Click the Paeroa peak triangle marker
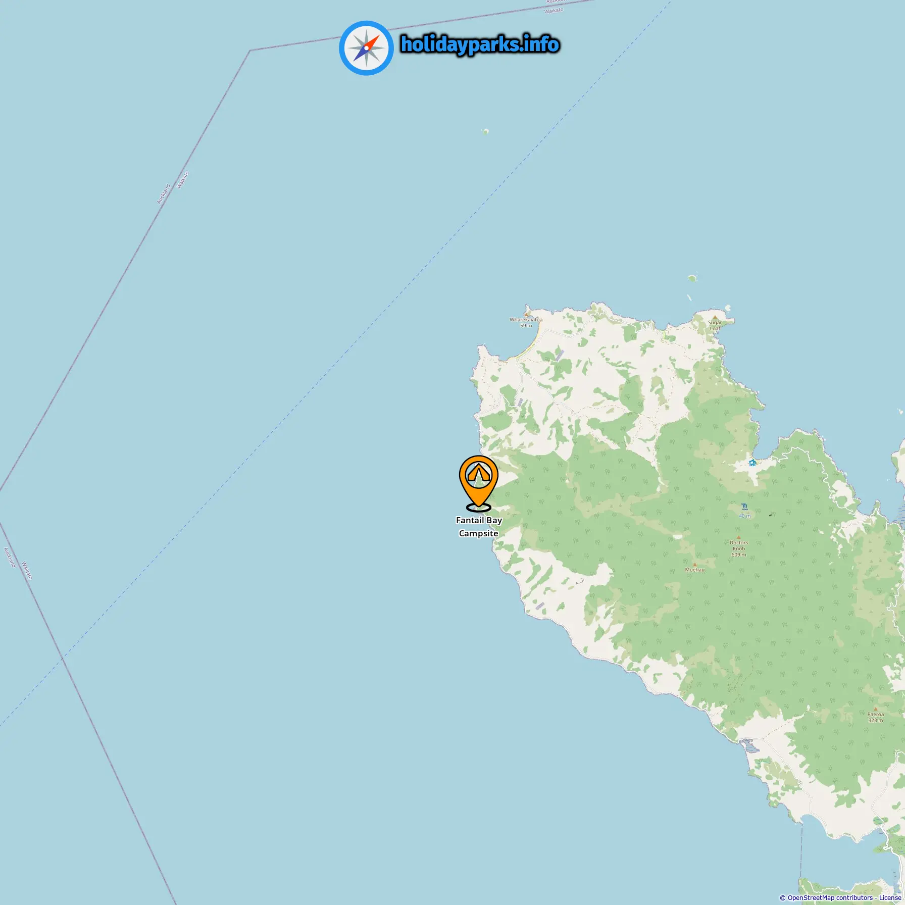The image size is (905, 905). click(x=875, y=709)
